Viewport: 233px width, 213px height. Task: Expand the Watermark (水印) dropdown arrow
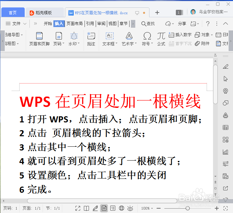(x=79, y=43)
